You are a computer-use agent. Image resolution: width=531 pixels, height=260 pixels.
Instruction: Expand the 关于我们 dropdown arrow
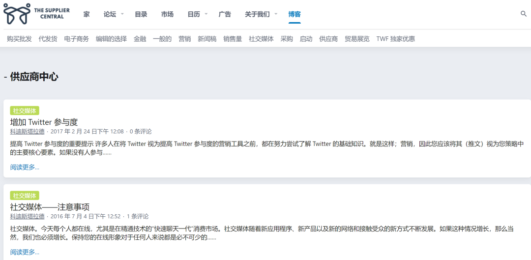276,14
